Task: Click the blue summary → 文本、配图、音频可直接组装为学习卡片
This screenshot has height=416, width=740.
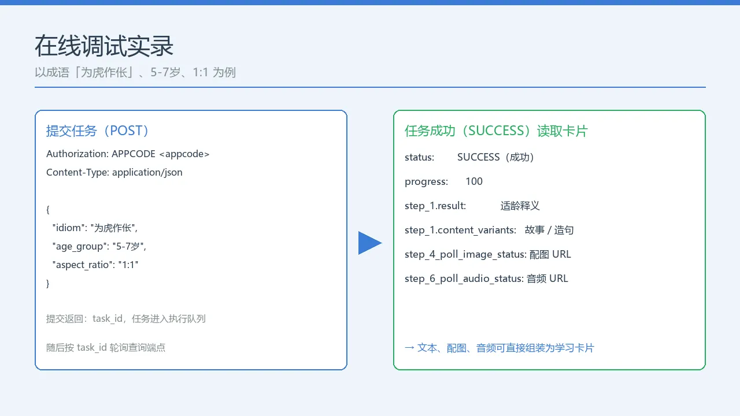Action: [499, 348]
